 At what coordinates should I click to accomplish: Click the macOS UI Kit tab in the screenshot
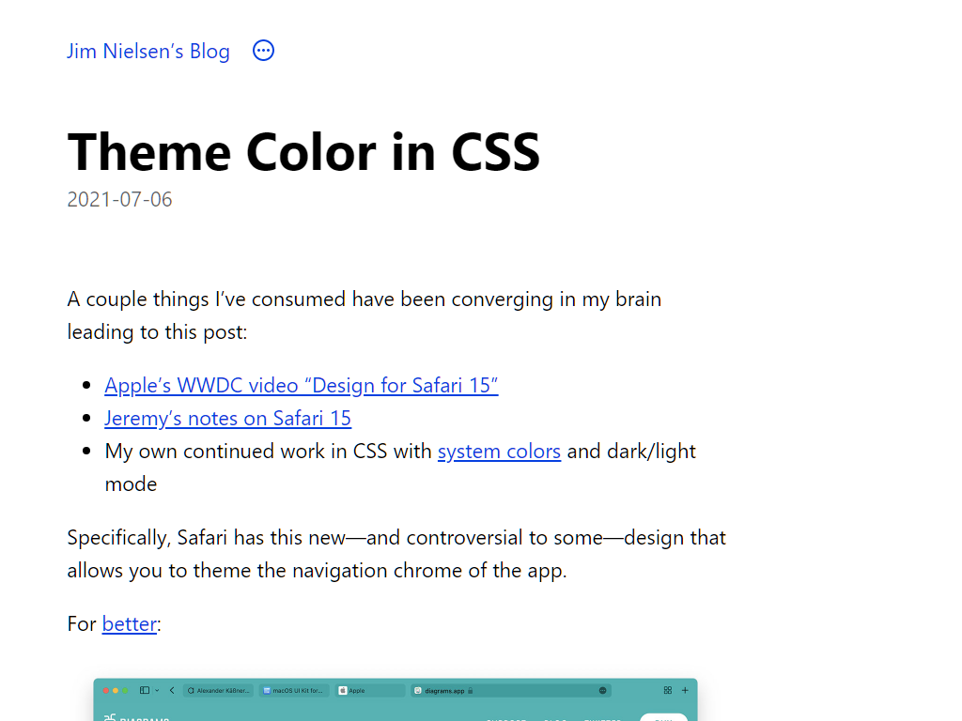(294, 690)
